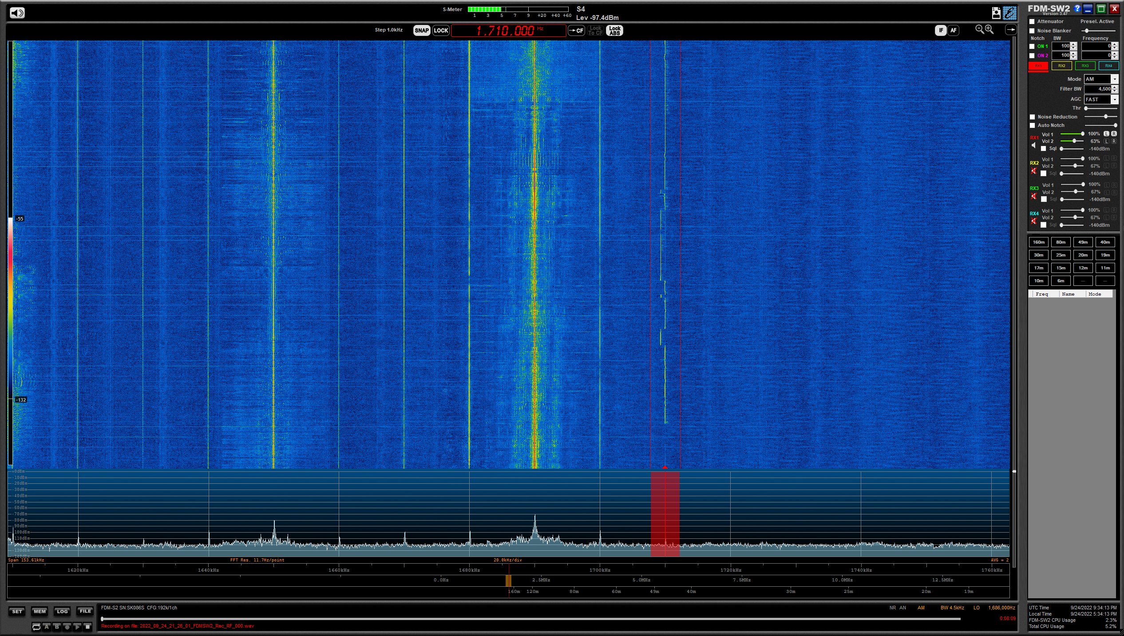Toggle RX1 Vol 2 left channel L
Viewport: 1124px width, 636px height.
(x=1107, y=141)
